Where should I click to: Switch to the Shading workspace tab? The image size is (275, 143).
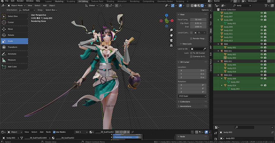tap(110, 1)
